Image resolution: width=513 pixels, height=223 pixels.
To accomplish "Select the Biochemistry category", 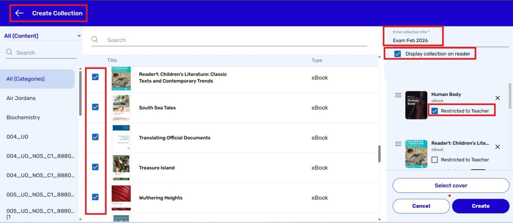I will click(x=23, y=117).
